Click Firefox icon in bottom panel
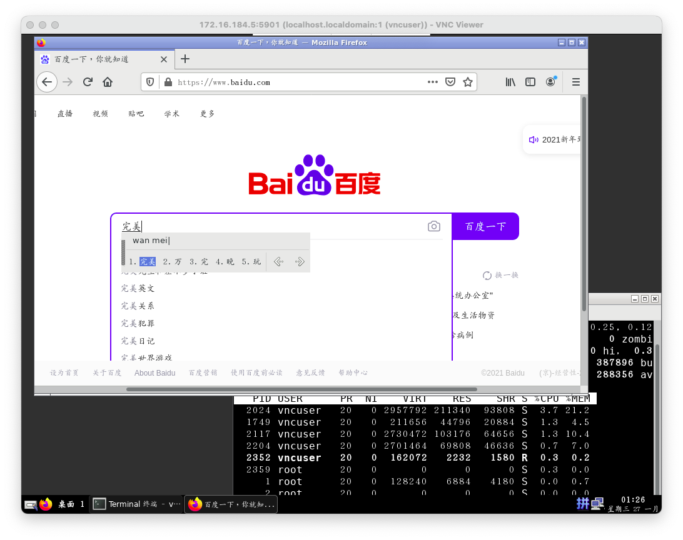 click(46, 504)
